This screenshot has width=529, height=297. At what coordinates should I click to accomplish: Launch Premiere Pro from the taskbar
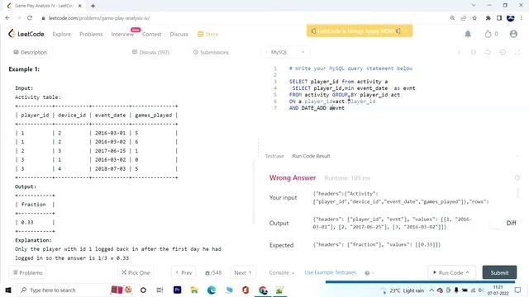(178, 290)
